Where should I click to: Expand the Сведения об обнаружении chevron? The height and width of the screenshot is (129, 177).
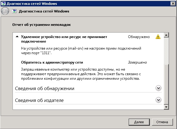point(158,88)
